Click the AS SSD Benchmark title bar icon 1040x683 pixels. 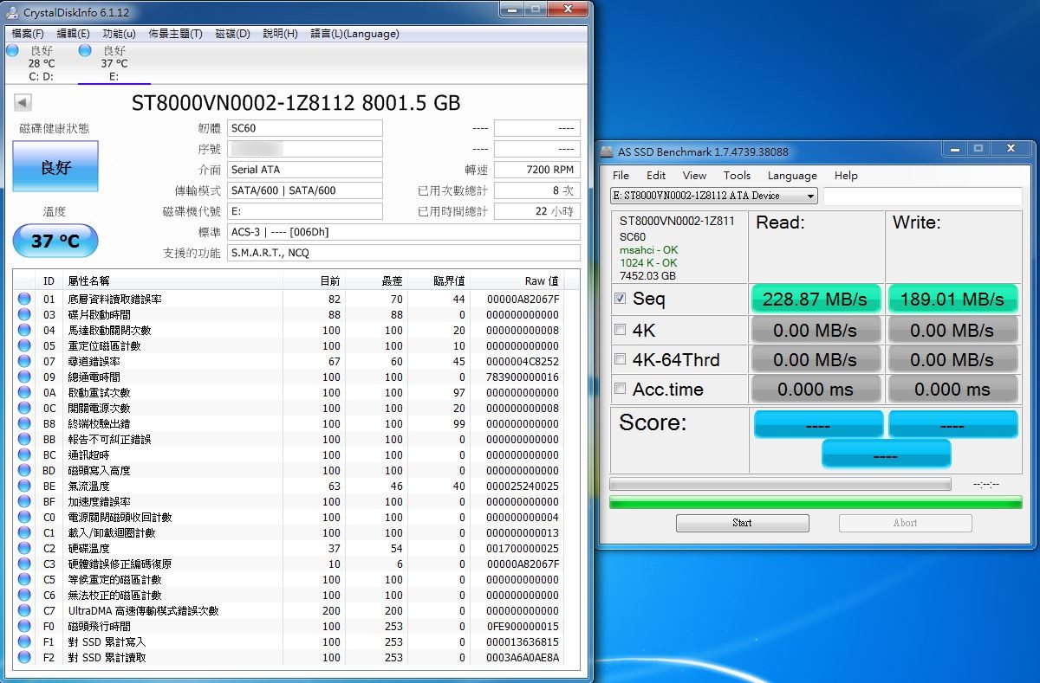pos(608,151)
